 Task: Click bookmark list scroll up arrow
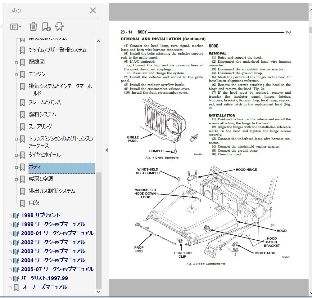tap(98, 41)
